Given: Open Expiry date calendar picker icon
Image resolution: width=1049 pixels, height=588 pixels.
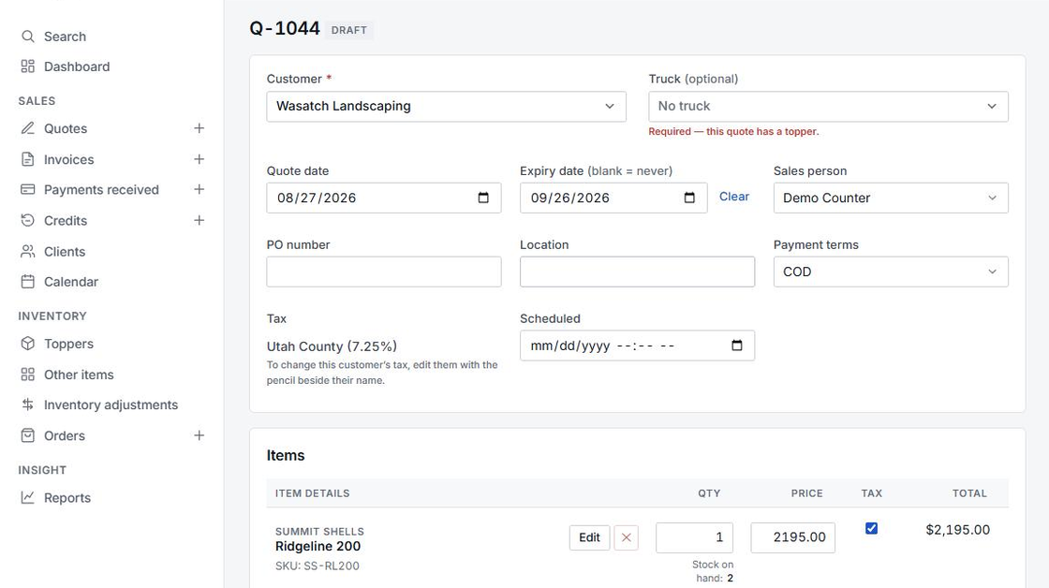Looking at the screenshot, I should [689, 198].
